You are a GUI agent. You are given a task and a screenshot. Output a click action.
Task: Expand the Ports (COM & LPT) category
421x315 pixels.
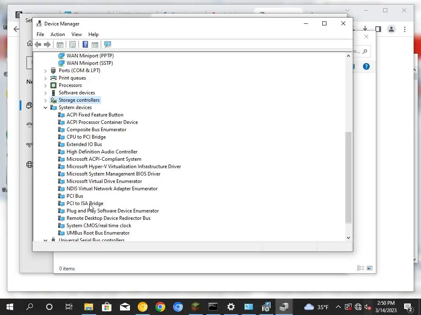click(45, 71)
